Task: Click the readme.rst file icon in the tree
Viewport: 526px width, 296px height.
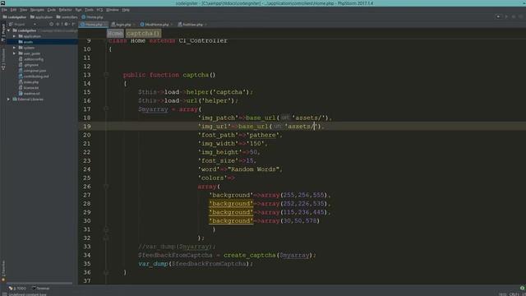Action: [21, 93]
